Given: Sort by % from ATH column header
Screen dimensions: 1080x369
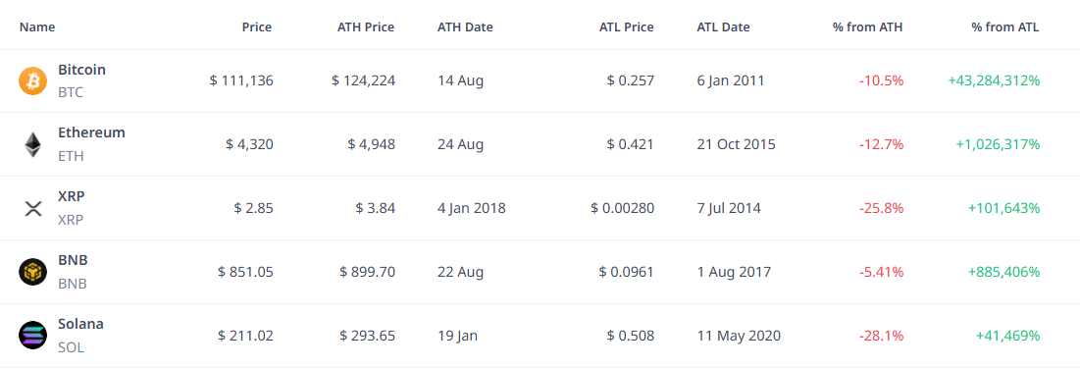Looking at the screenshot, I should point(868,27).
